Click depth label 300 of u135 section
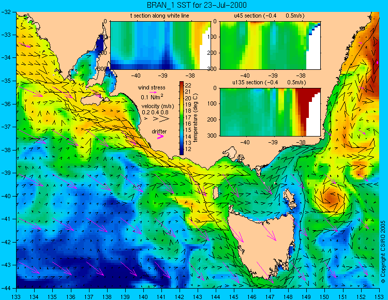The height and width of the screenshot is (300, 388). click(213, 136)
